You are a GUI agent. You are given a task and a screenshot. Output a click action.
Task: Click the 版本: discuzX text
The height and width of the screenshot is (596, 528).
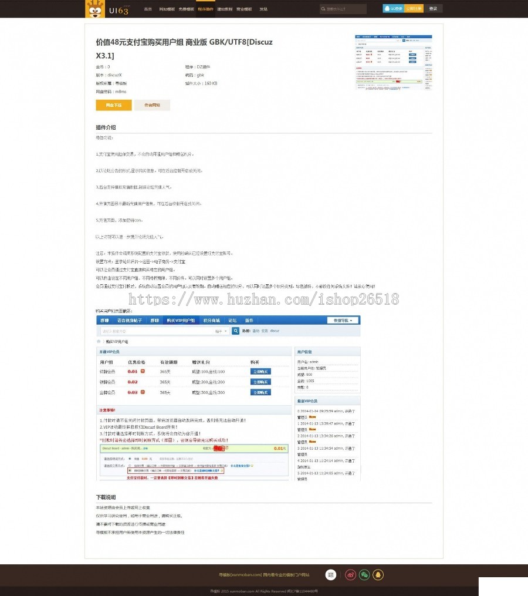pos(109,75)
